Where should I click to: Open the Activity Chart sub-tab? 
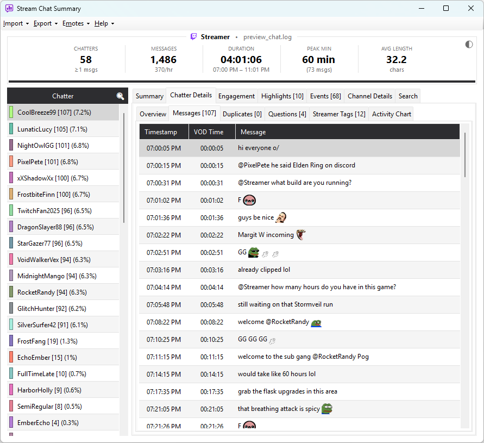click(392, 114)
